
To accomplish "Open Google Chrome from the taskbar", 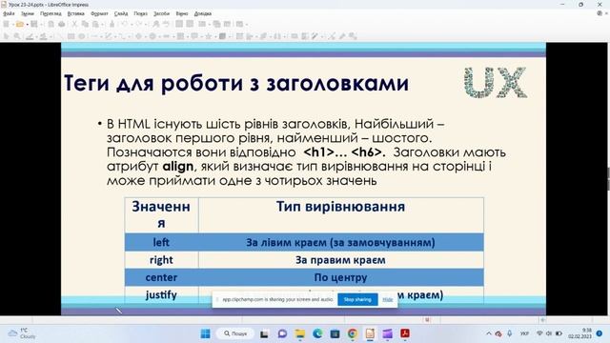I will tap(353, 333).
